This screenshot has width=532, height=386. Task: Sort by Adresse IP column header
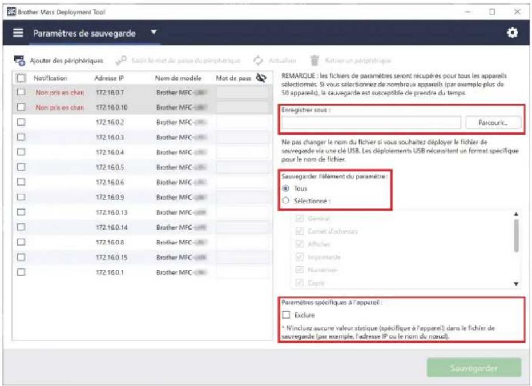click(x=109, y=78)
